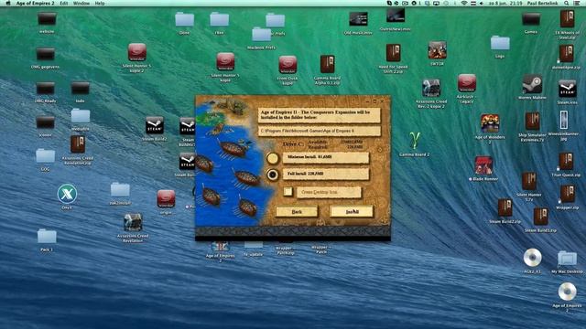Select the Steam Build2 icon

tap(155, 126)
